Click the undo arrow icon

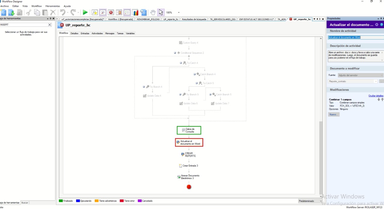click(63, 13)
